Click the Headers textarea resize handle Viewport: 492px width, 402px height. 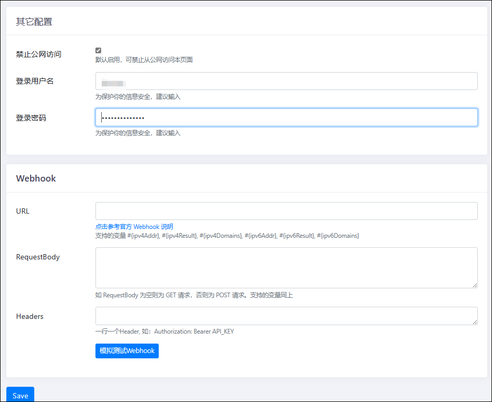click(x=475, y=322)
